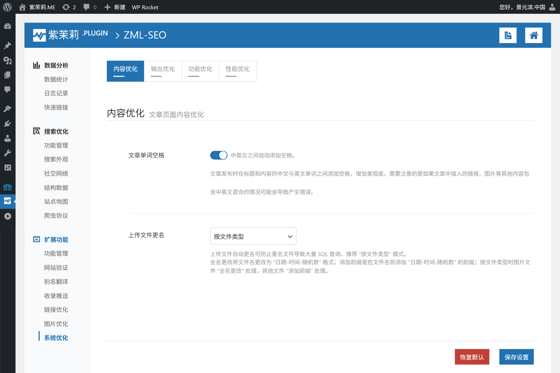The width and height of the screenshot is (560, 373).
Task: Open the 上传文件更名 dropdown
Action: pyautogui.click(x=253, y=236)
